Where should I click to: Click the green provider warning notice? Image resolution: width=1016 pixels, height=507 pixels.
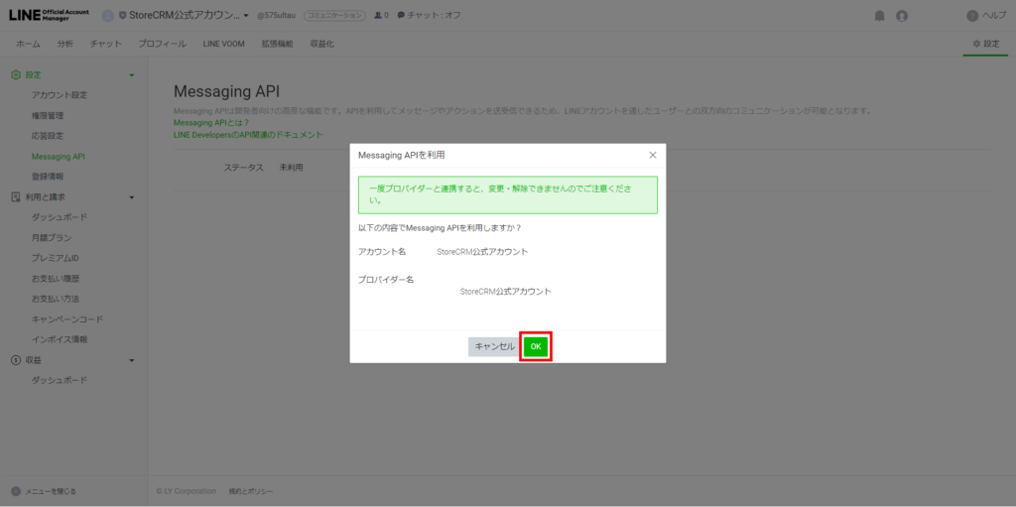pos(507,194)
